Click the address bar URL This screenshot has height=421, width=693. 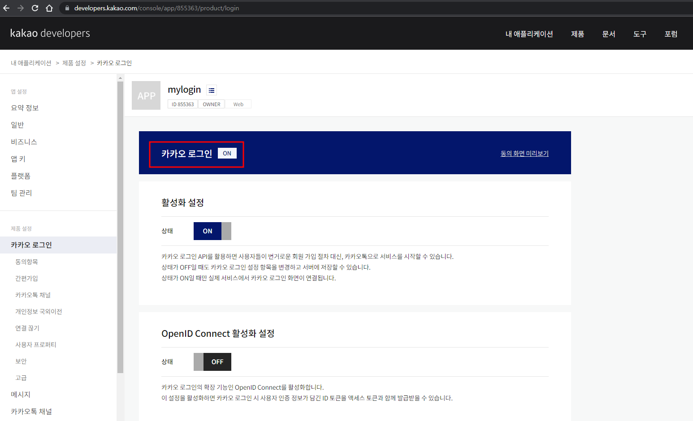click(156, 8)
